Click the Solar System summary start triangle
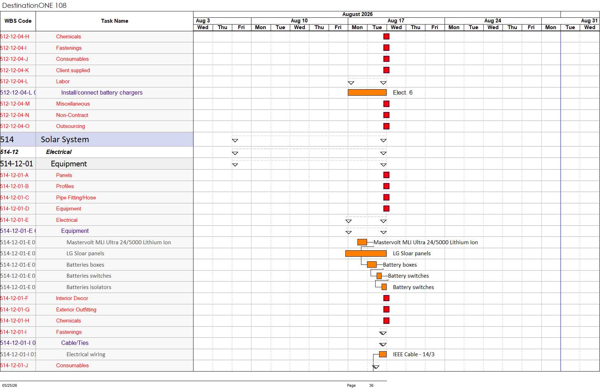 (x=235, y=140)
